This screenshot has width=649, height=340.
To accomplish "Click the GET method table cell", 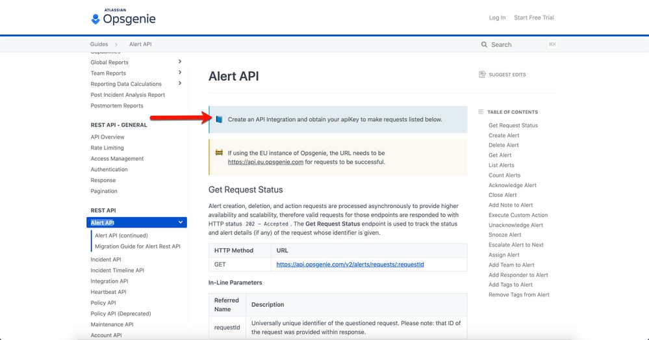I will [240, 264].
